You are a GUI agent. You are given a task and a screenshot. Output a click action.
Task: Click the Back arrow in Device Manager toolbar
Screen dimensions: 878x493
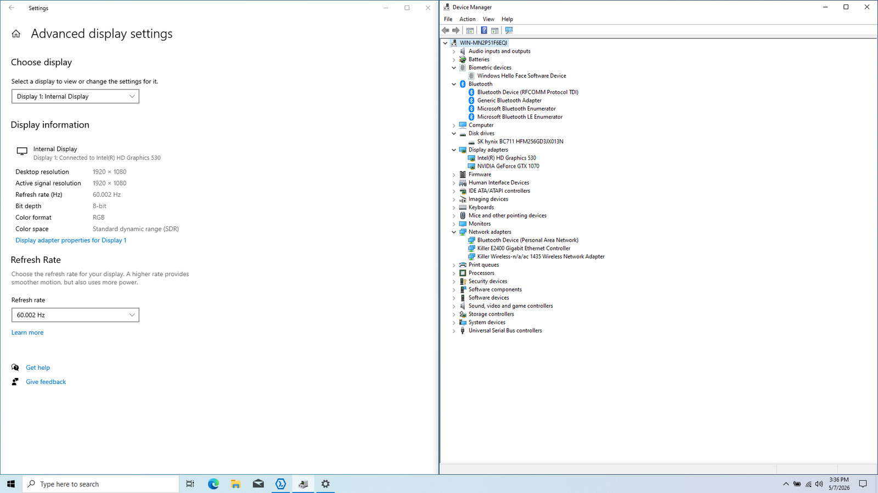point(446,31)
